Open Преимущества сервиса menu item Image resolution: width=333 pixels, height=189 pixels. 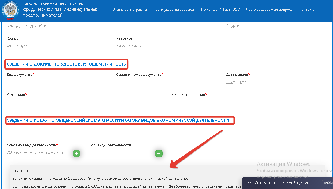click(x=173, y=10)
